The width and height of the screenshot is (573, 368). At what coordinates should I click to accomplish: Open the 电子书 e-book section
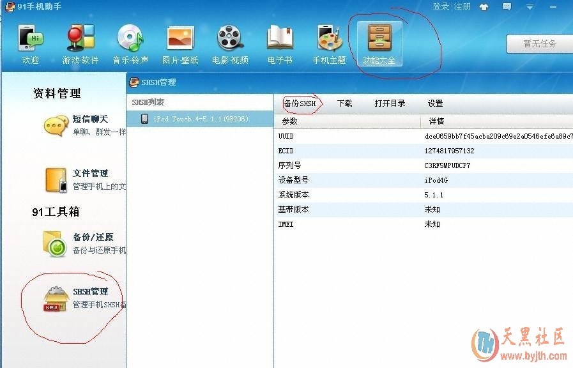pyautogui.click(x=280, y=43)
